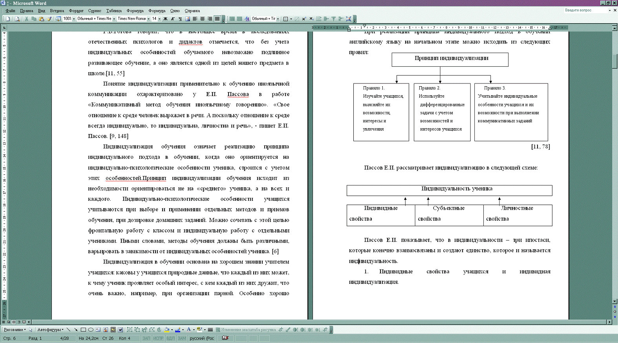
Task: Click the superscript x² icon
Action: (304, 19)
